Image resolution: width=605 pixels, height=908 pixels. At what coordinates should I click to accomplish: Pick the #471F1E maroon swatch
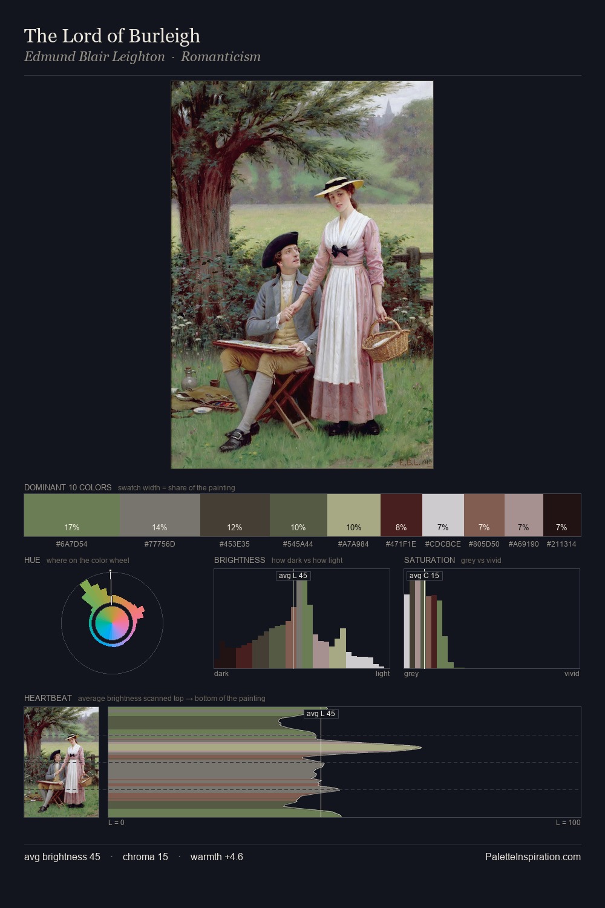tap(401, 515)
